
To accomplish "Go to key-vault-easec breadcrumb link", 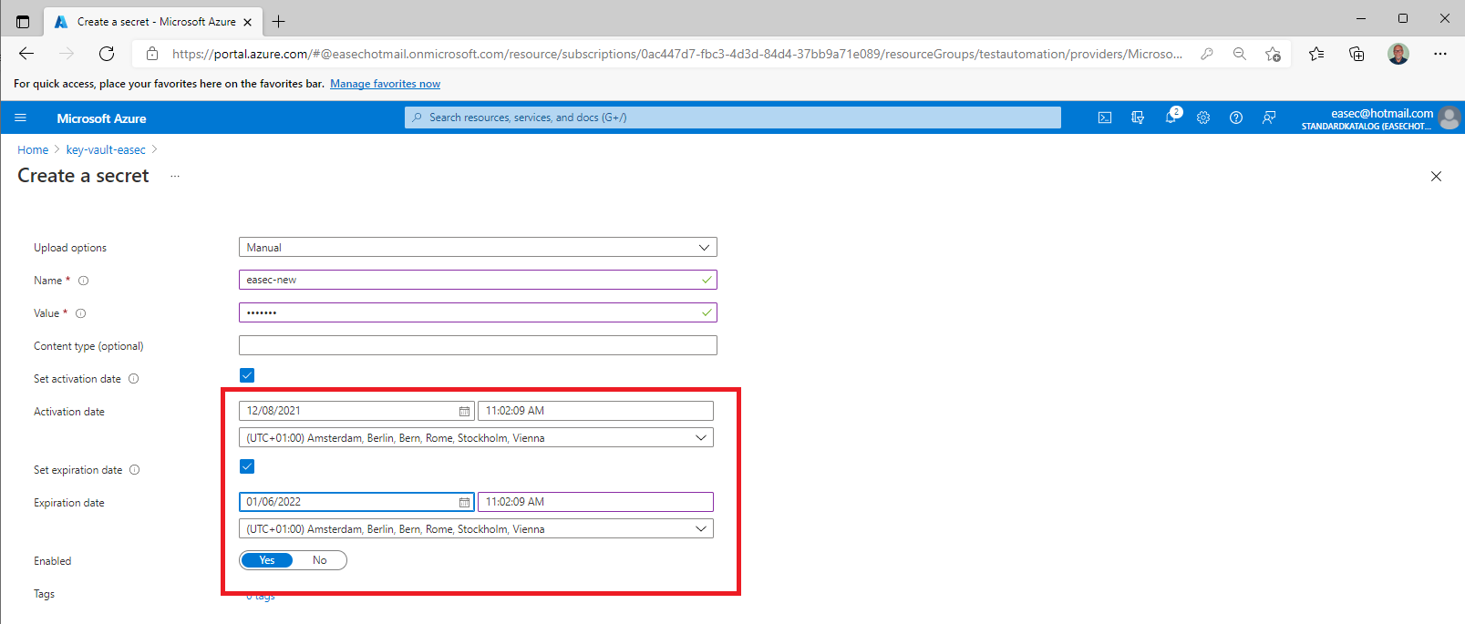I will [106, 150].
